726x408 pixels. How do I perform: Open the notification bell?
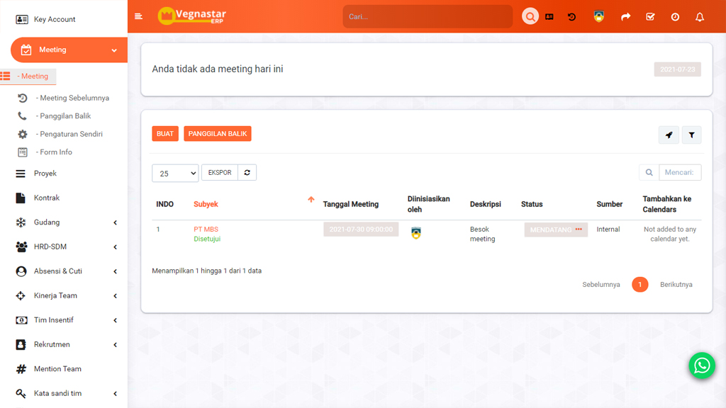(x=700, y=17)
